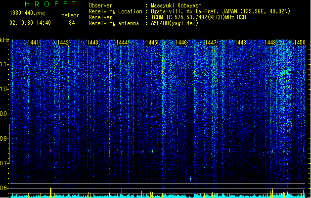Click the 0.6 kHz axis label
Screen dimensions: 311x198
click(4, 188)
